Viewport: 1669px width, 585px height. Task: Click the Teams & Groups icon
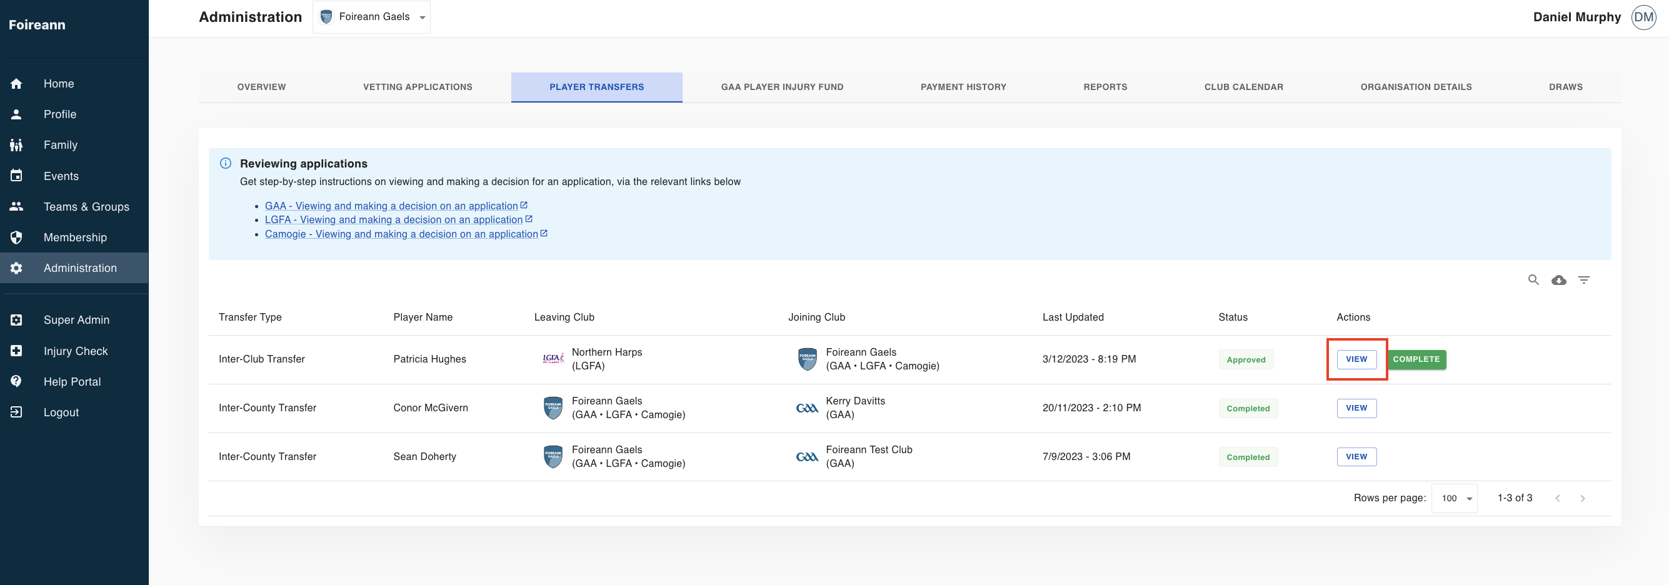point(16,207)
